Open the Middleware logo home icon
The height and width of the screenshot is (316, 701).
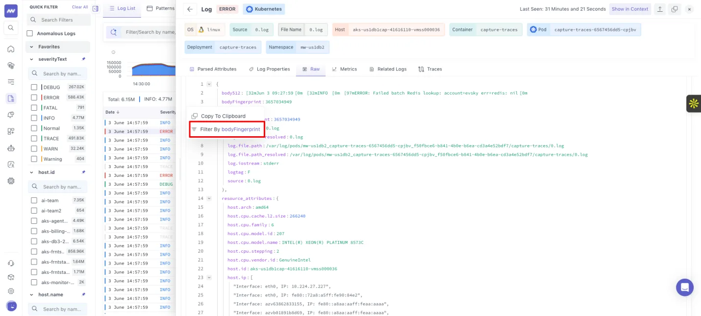[x=11, y=10]
